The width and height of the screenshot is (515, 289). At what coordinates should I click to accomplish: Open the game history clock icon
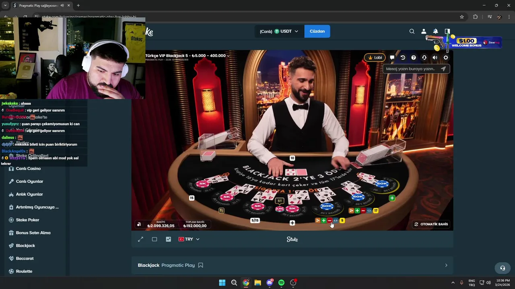(x=403, y=57)
